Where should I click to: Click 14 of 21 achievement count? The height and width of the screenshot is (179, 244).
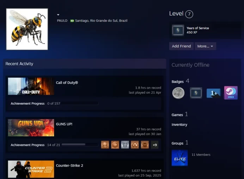pos(54,145)
